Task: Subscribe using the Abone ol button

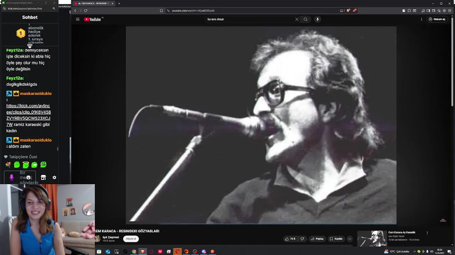Action: point(131,239)
